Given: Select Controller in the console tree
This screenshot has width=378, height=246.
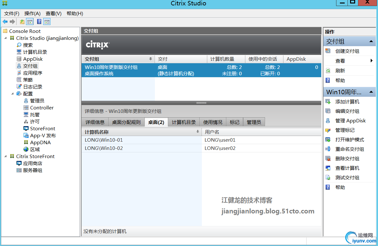Looking at the screenshot, I should tap(42, 108).
